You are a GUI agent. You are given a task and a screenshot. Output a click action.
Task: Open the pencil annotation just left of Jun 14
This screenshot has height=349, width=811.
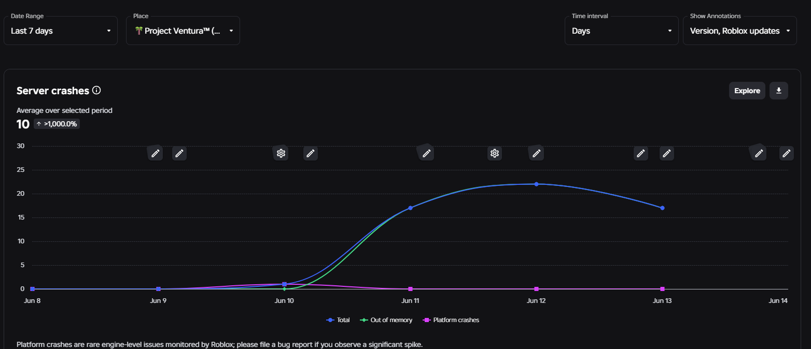(x=759, y=153)
